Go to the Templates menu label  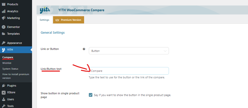14,34
